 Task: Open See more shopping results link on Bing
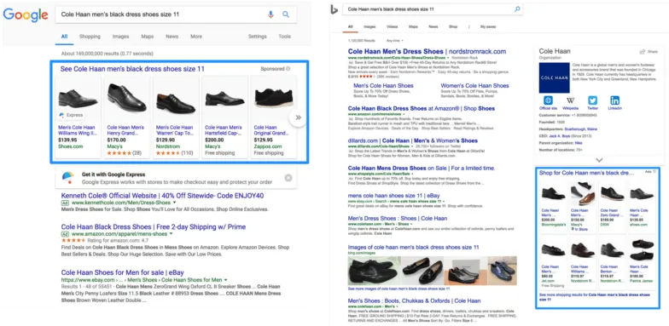click(595, 296)
